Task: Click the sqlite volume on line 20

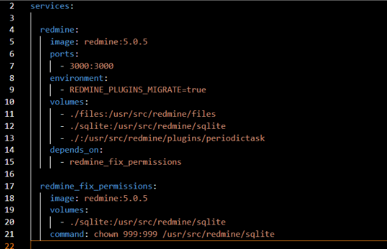Action: point(148,222)
